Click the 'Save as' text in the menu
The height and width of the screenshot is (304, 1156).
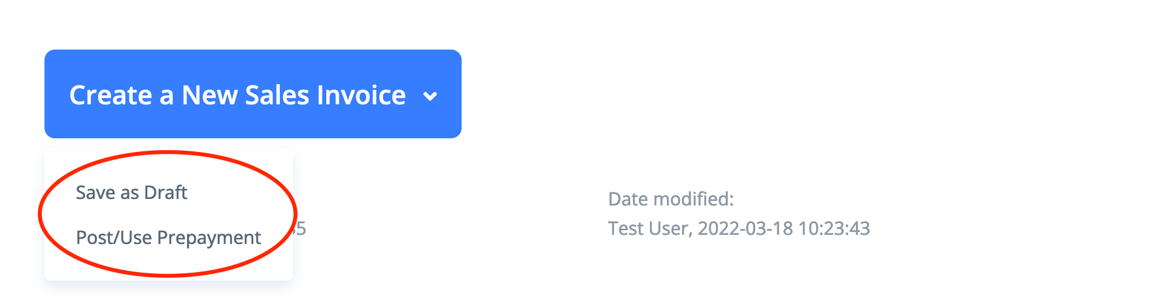107,192
